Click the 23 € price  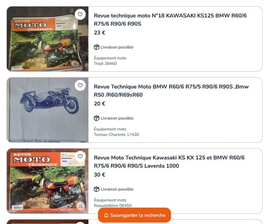100,32
